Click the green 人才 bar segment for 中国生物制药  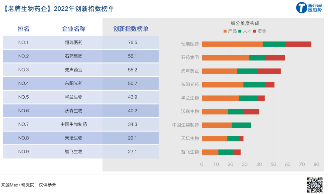point(241,125)
